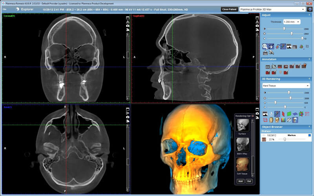Select the blue skull render icon
The width and height of the screenshot is (314, 196).
[295, 120]
